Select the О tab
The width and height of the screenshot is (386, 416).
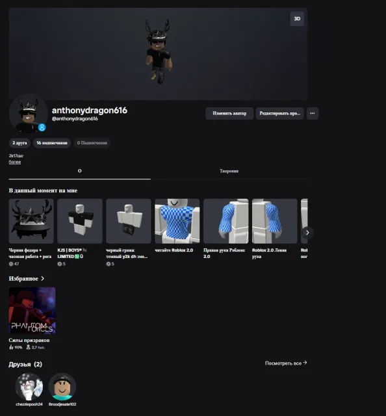coord(79,171)
